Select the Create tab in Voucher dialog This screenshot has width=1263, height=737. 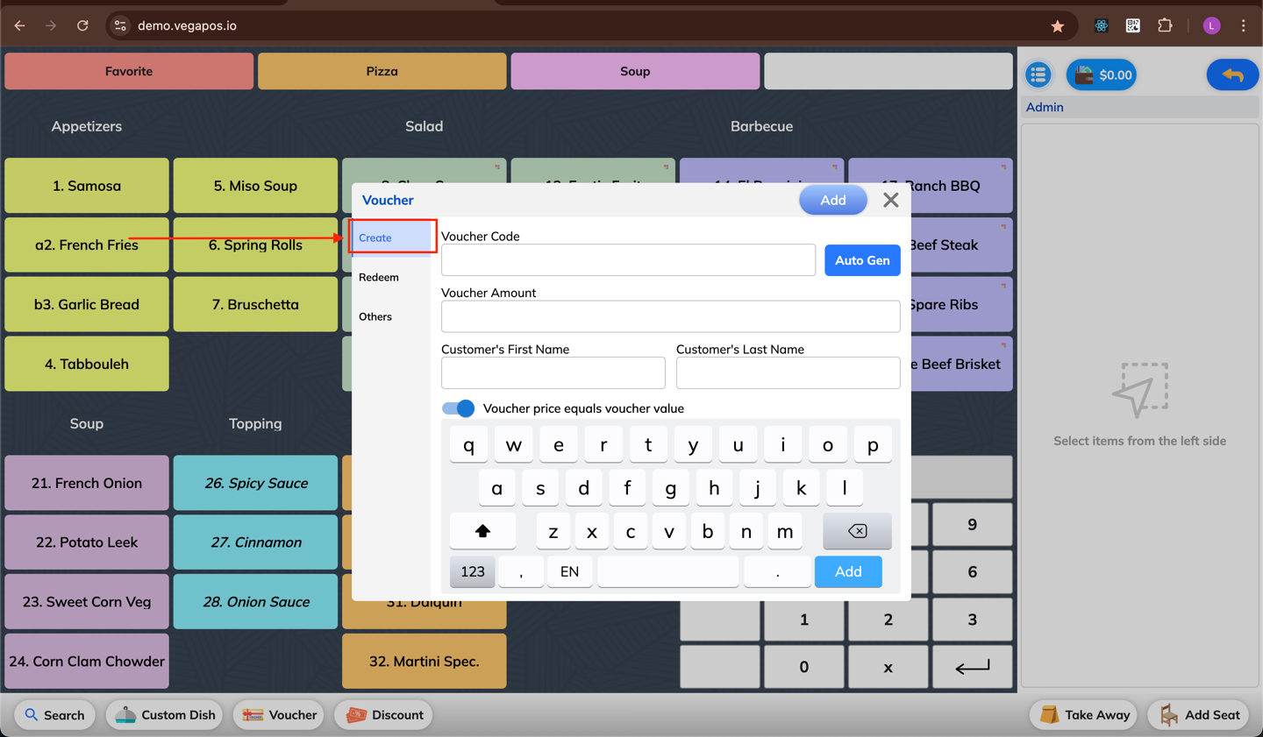(392, 237)
